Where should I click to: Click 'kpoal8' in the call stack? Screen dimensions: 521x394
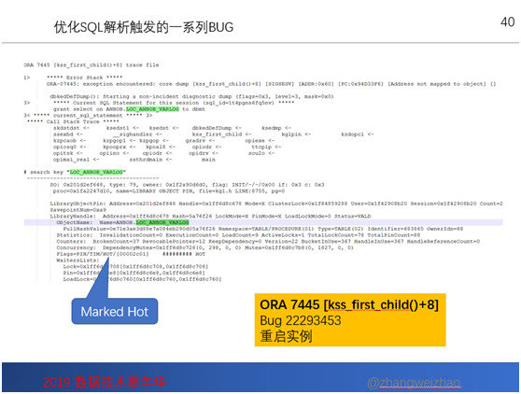(156, 148)
